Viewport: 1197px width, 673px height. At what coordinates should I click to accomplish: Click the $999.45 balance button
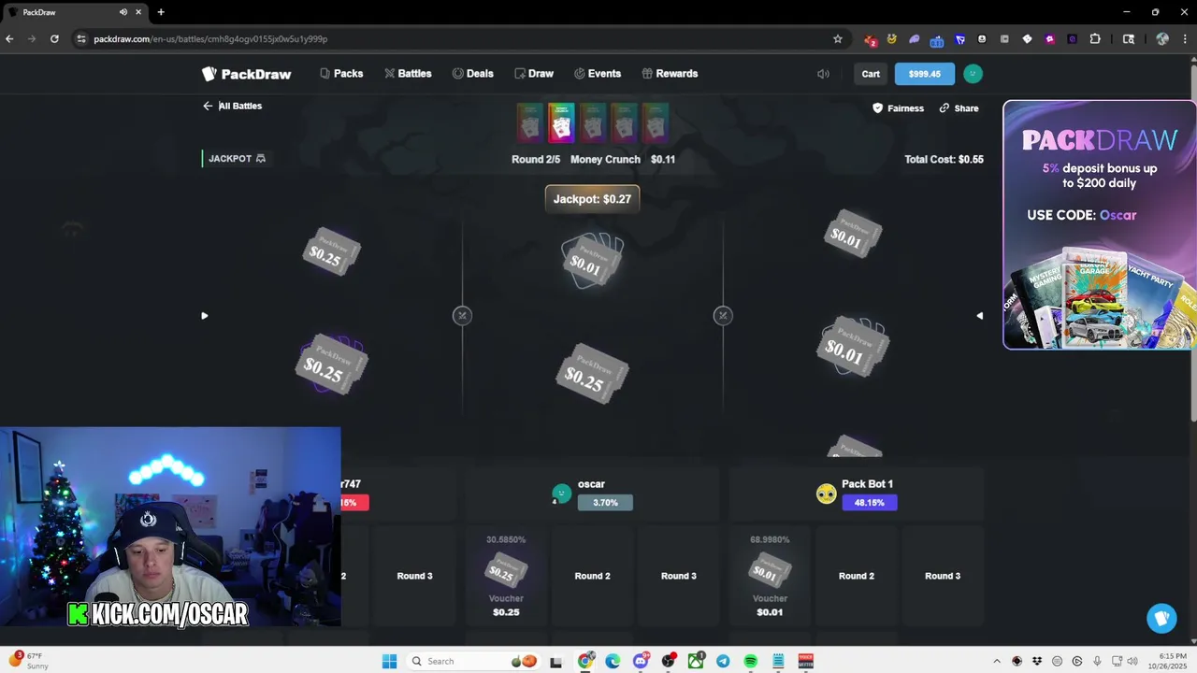coord(924,74)
